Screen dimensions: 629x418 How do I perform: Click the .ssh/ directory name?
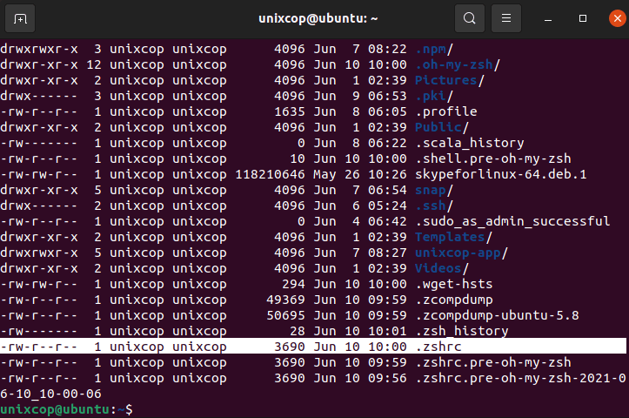pos(434,206)
